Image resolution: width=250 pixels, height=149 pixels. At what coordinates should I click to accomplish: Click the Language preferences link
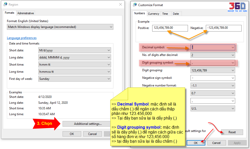(x=22, y=38)
